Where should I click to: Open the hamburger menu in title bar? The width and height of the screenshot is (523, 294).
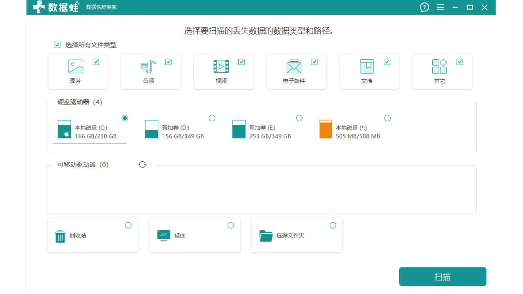click(x=440, y=7)
